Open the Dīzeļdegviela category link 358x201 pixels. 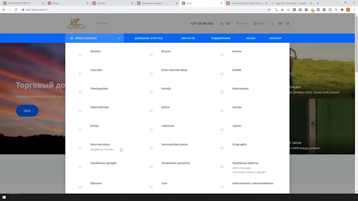pos(99,89)
